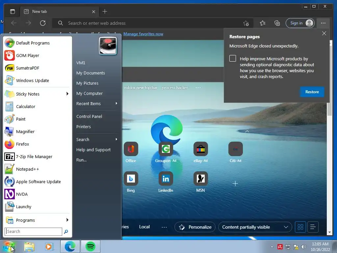Open Printers from Start menu

tap(83, 127)
